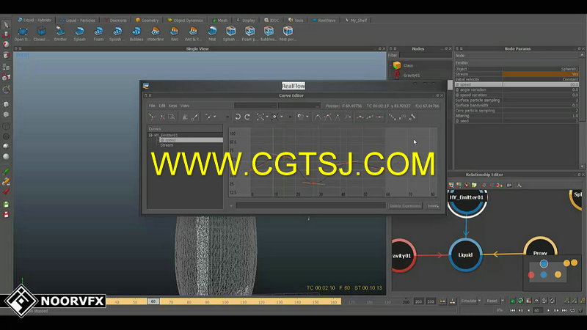Select the Stream curve in Curves tree
The image size is (587, 330).
(x=167, y=145)
